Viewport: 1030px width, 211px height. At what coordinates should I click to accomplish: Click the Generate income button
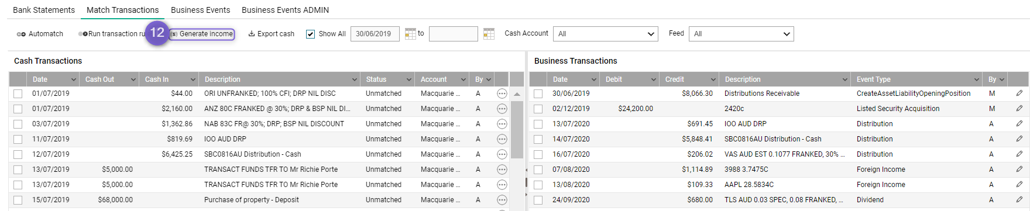(x=202, y=34)
